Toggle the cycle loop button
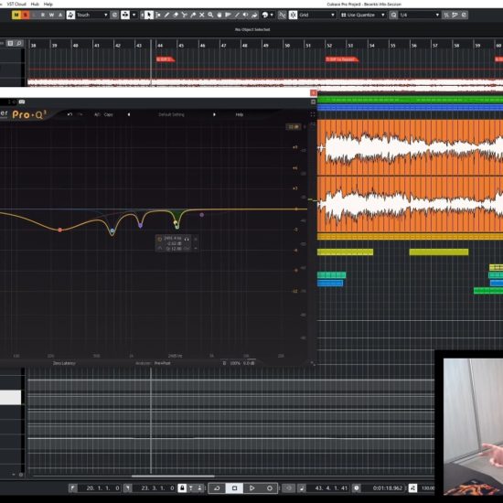503x503 pixels. tap(217, 488)
